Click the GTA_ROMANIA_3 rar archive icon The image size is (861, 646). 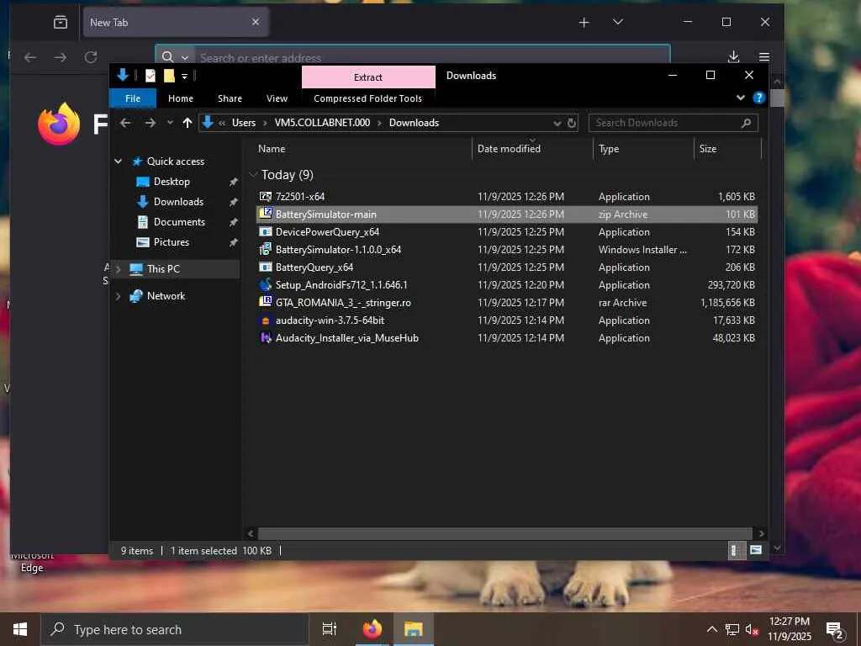[x=266, y=302]
